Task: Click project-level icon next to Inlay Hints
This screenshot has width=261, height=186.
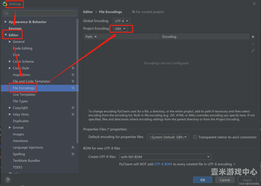Action: (73, 114)
